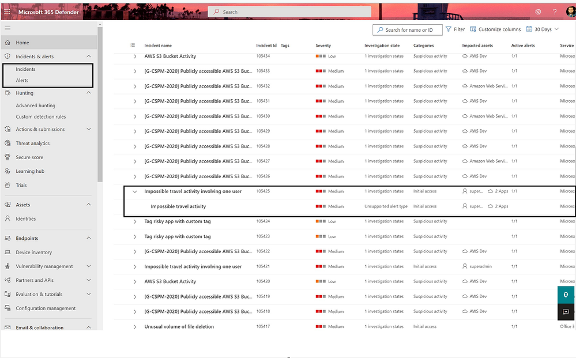This screenshot has height=358, width=576.
Task: Open incident 105421 Impossible travel activity
Action: (x=193, y=266)
